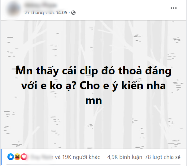Click the word 'clip' in status text
The image size is (187, 166).
tap(89, 71)
